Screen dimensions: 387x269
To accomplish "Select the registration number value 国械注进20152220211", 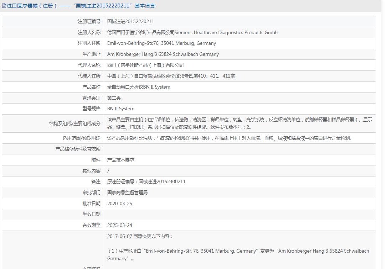I will [130, 21].
